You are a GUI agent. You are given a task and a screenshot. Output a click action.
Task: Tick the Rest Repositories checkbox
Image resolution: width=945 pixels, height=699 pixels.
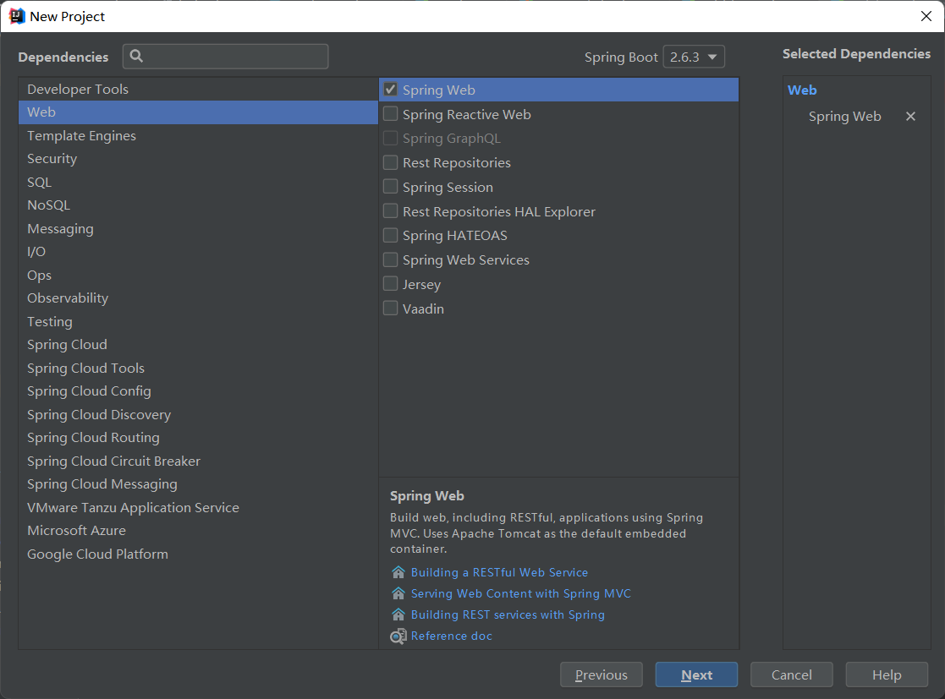point(391,162)
